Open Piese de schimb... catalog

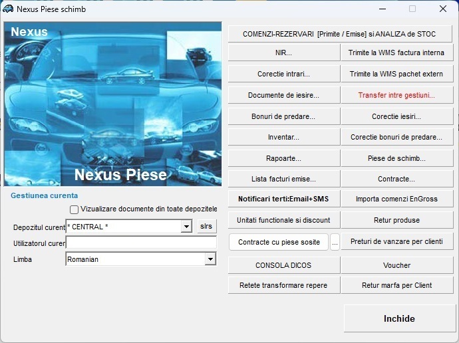pyautogui.click(x=396, y=159)
